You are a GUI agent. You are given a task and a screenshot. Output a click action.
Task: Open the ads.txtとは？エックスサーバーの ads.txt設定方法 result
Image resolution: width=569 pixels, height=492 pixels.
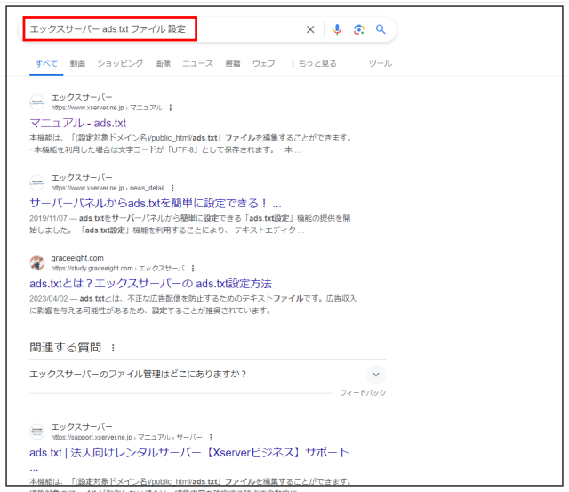(150, 284)
